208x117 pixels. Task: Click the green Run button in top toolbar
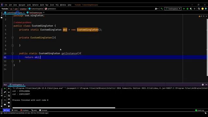pyautogui.click(x=184, y=9)
